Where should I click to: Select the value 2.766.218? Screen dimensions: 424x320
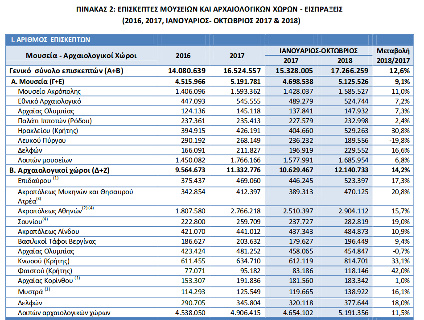[x=246, y=211]
